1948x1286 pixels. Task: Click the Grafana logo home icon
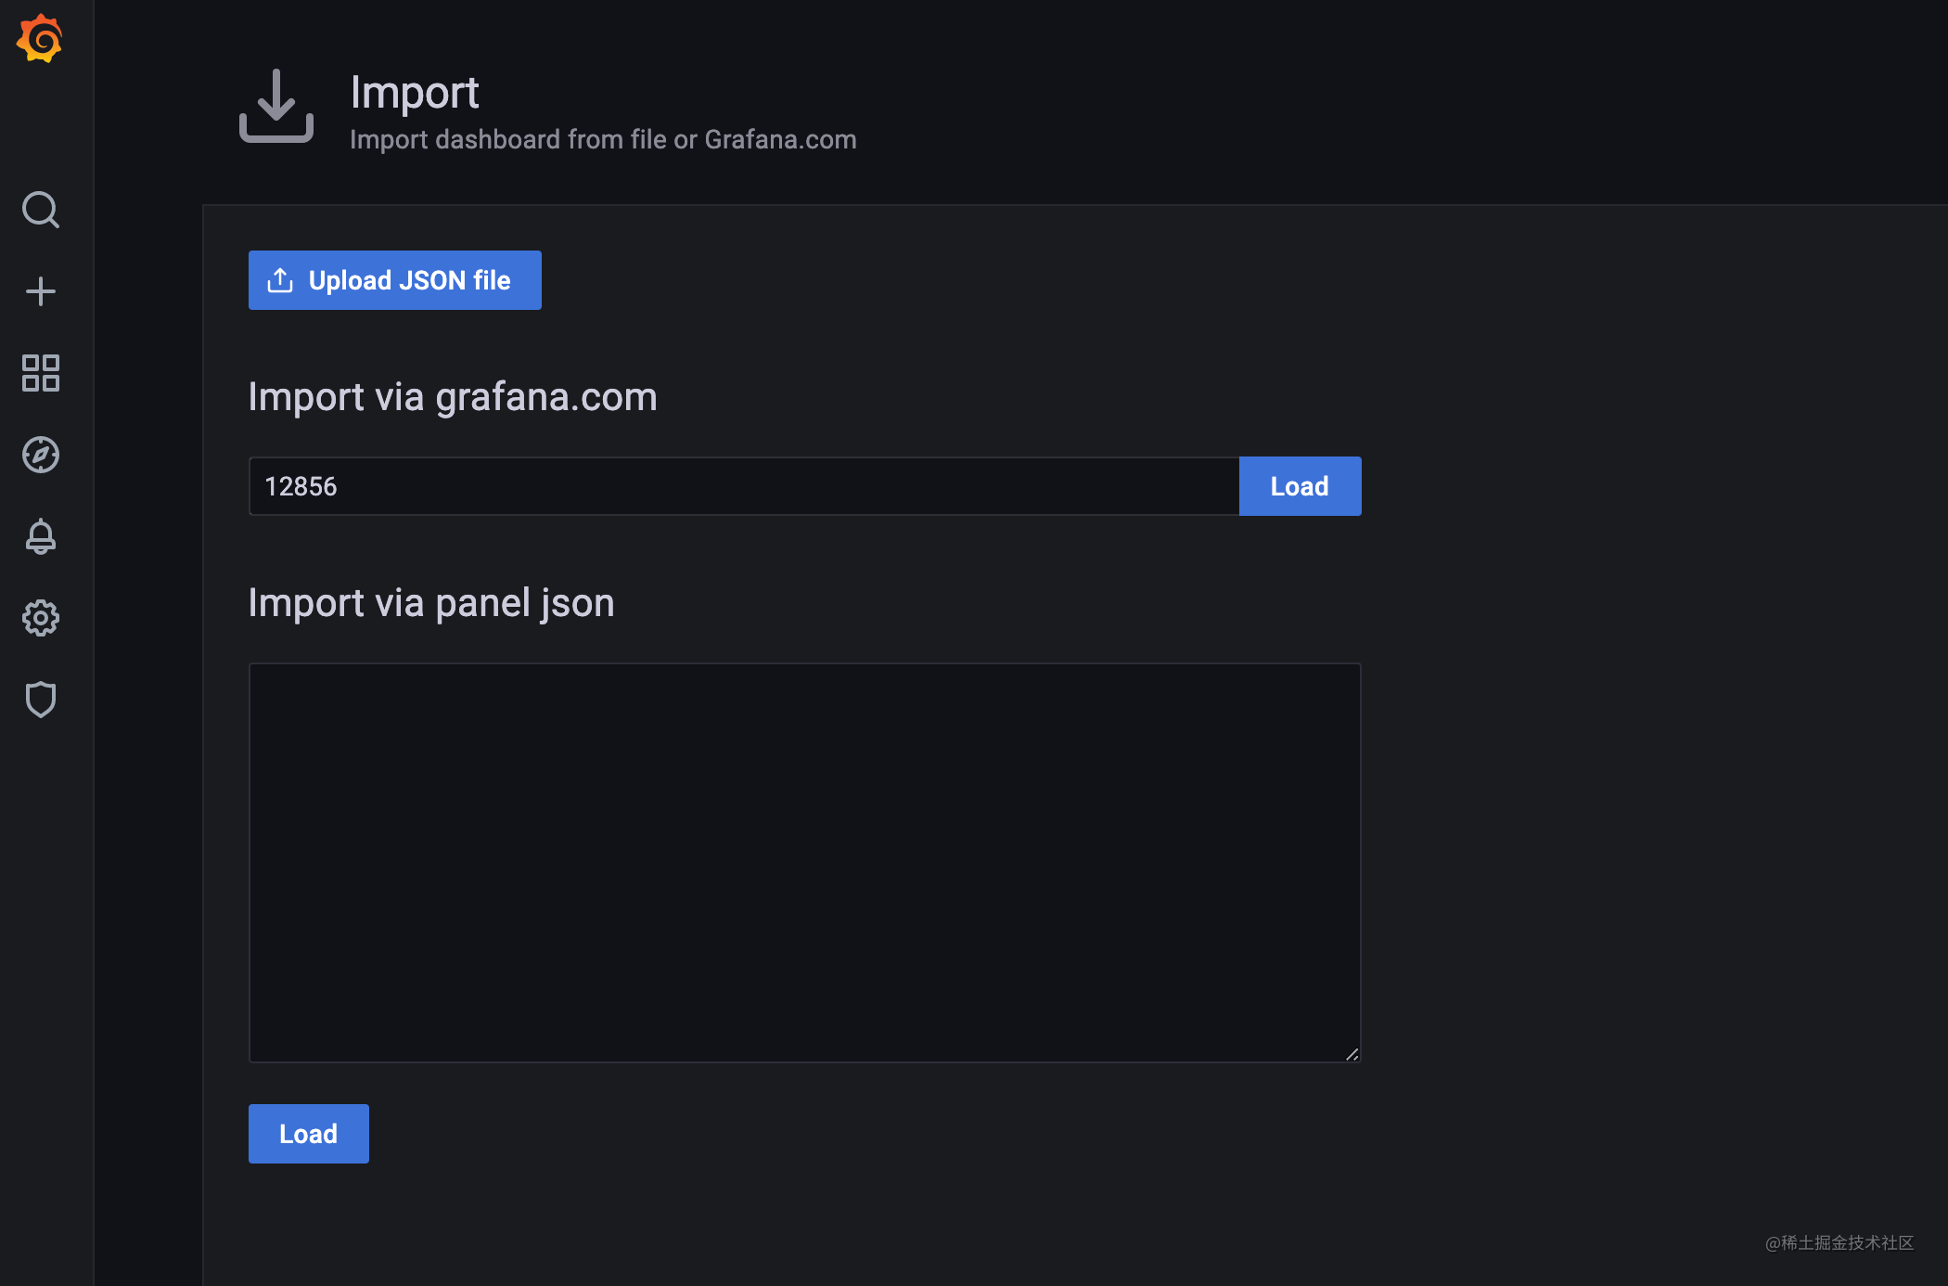[40, 39]
